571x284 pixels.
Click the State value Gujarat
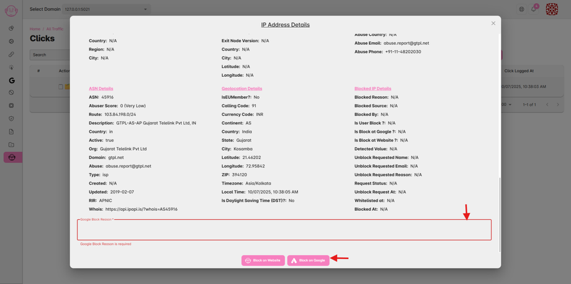pyautogui.click(x=243, y=140)
